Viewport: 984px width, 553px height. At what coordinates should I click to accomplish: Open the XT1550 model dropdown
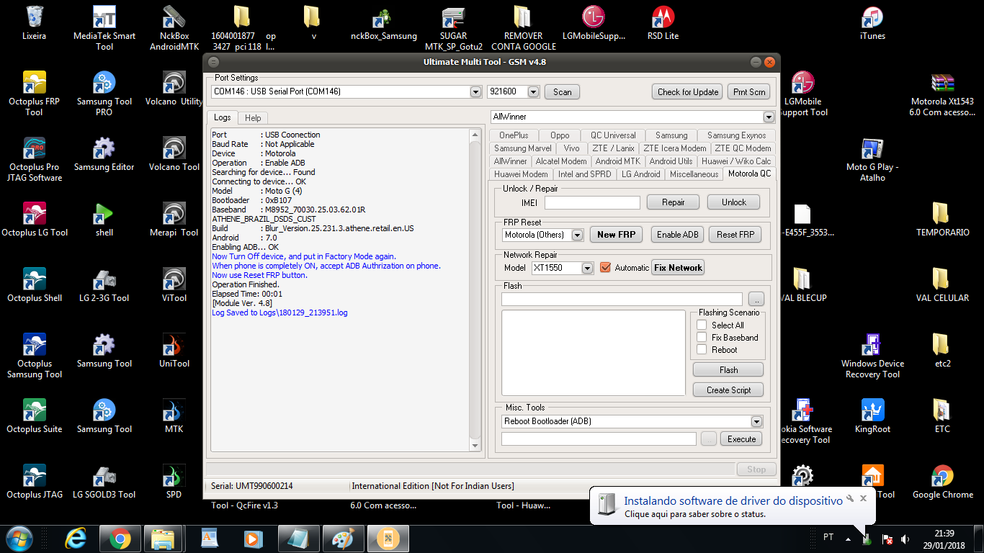587,268
